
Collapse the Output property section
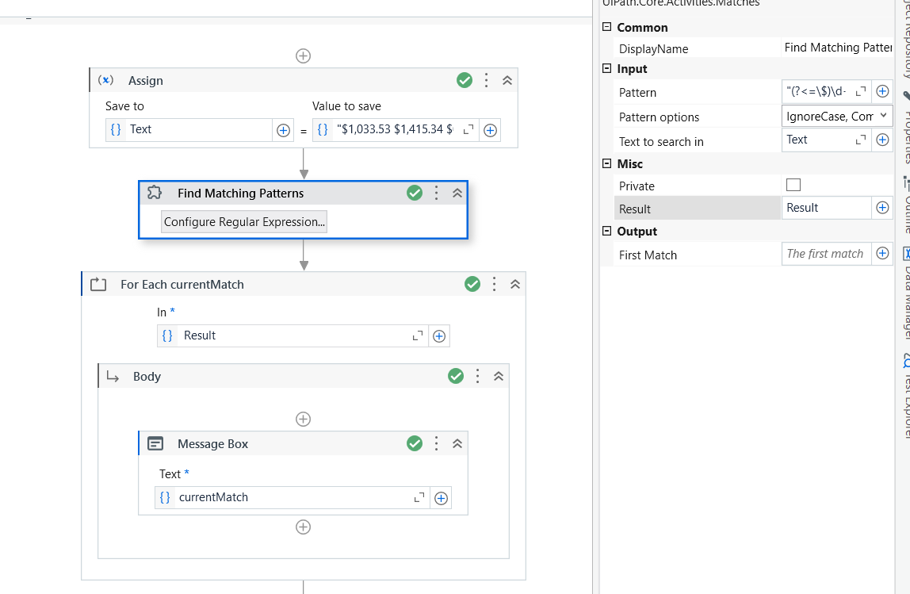coord(607,231)
